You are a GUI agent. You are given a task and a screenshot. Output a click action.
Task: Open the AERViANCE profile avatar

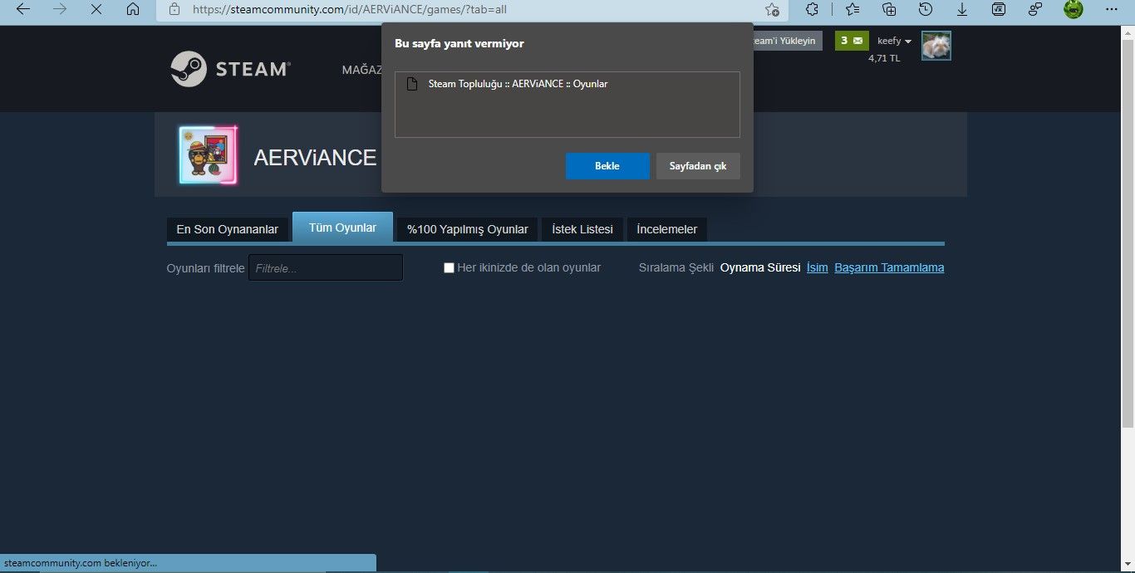point(208,155)
